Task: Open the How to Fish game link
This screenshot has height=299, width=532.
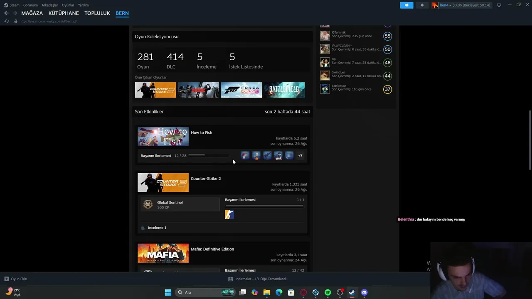Action: tap(202, 132)
